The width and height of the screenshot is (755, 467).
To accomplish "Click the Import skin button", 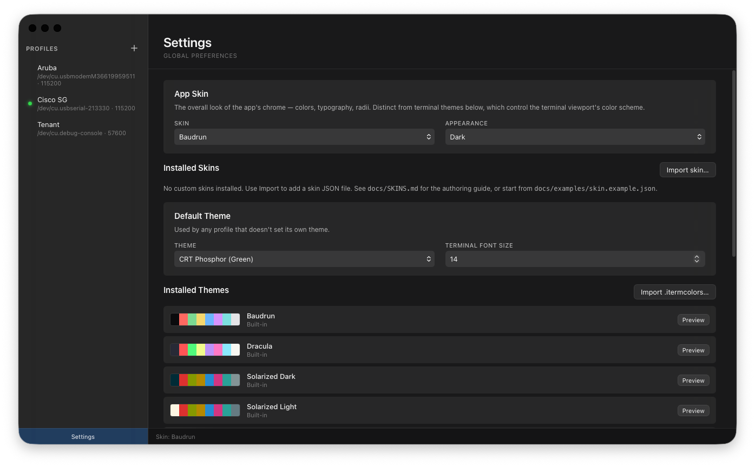I will click(687, 169).
